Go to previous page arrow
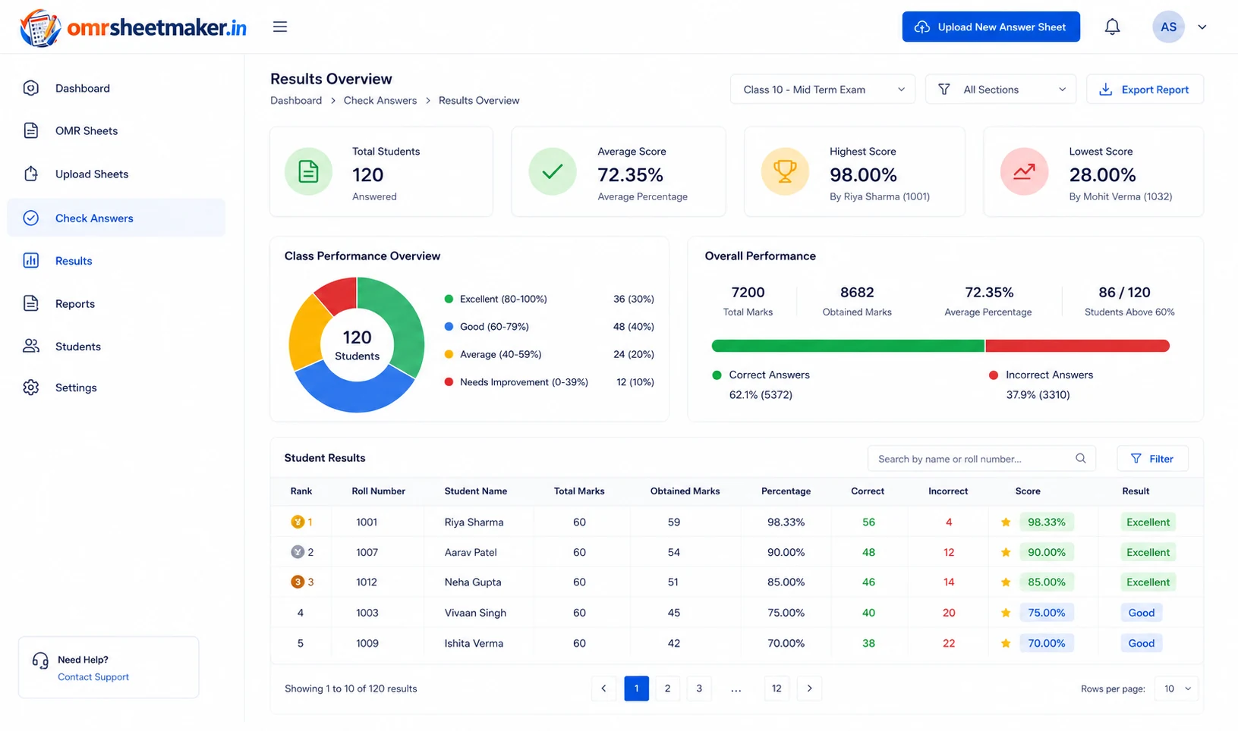 [603, 689]
